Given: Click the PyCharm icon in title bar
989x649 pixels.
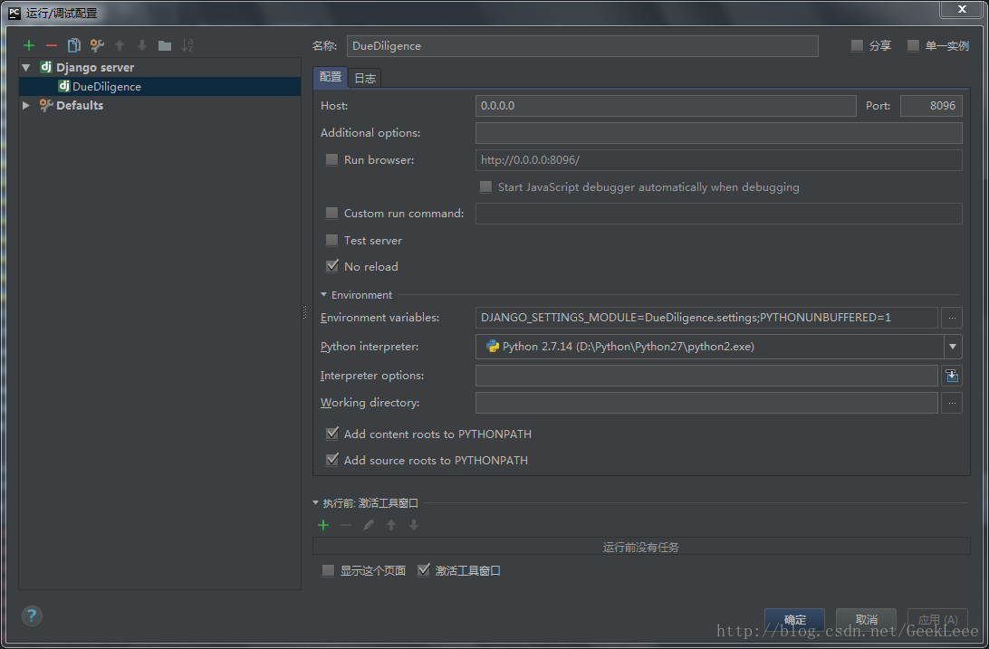Looking at the screenshot, I should 14,13.
